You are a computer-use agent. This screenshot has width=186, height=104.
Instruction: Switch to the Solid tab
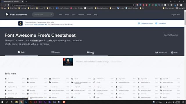(21, 52)
